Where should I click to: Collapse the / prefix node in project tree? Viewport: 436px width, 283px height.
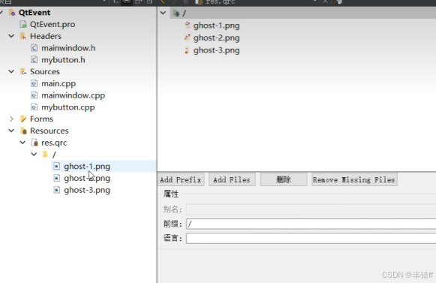pyautogui.click(x=34, y=154)
